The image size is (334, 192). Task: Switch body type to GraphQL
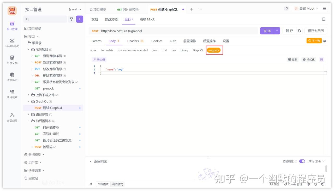point(198,50)
